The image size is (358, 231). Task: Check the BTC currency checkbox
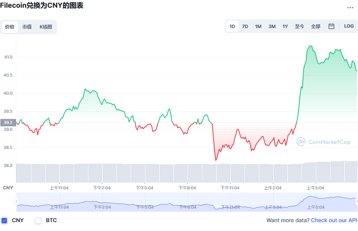pyautogui.click(x=38, y=221)
